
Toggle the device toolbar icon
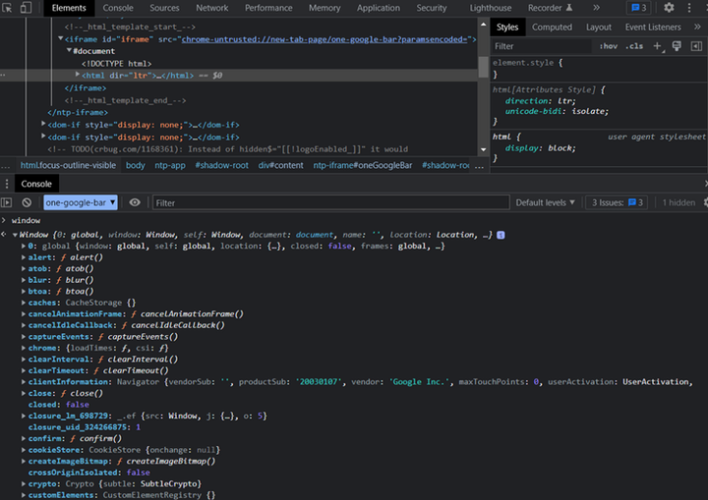pos(27,8)
